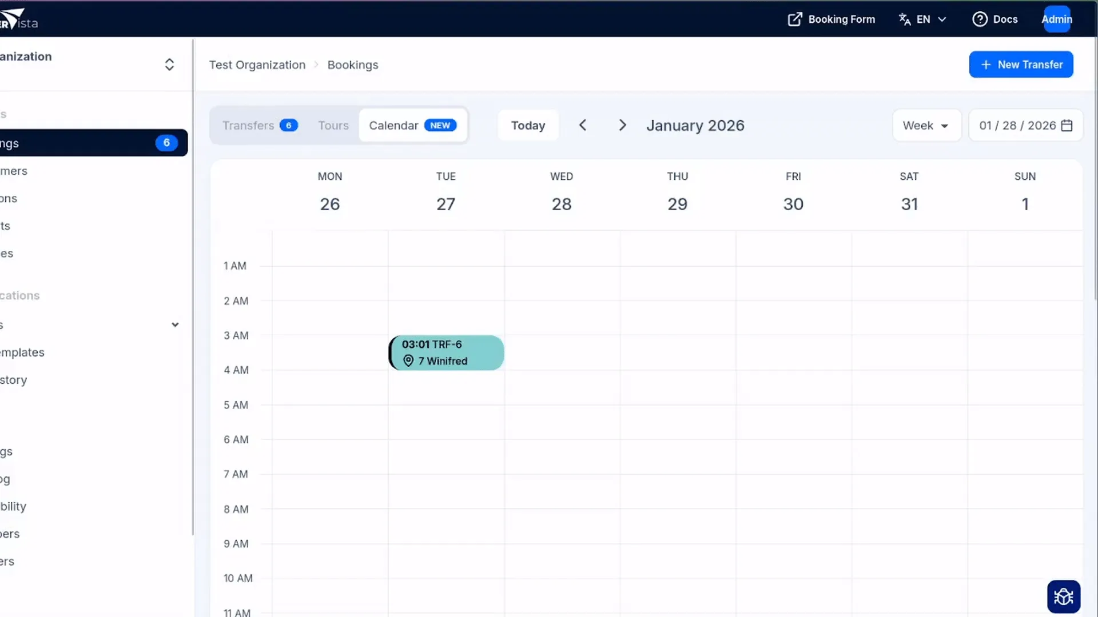Image resolution: width=1098 pixels, height=617 pixels.
Task: Click the New Transfer button
Action: pos(1021,65)
